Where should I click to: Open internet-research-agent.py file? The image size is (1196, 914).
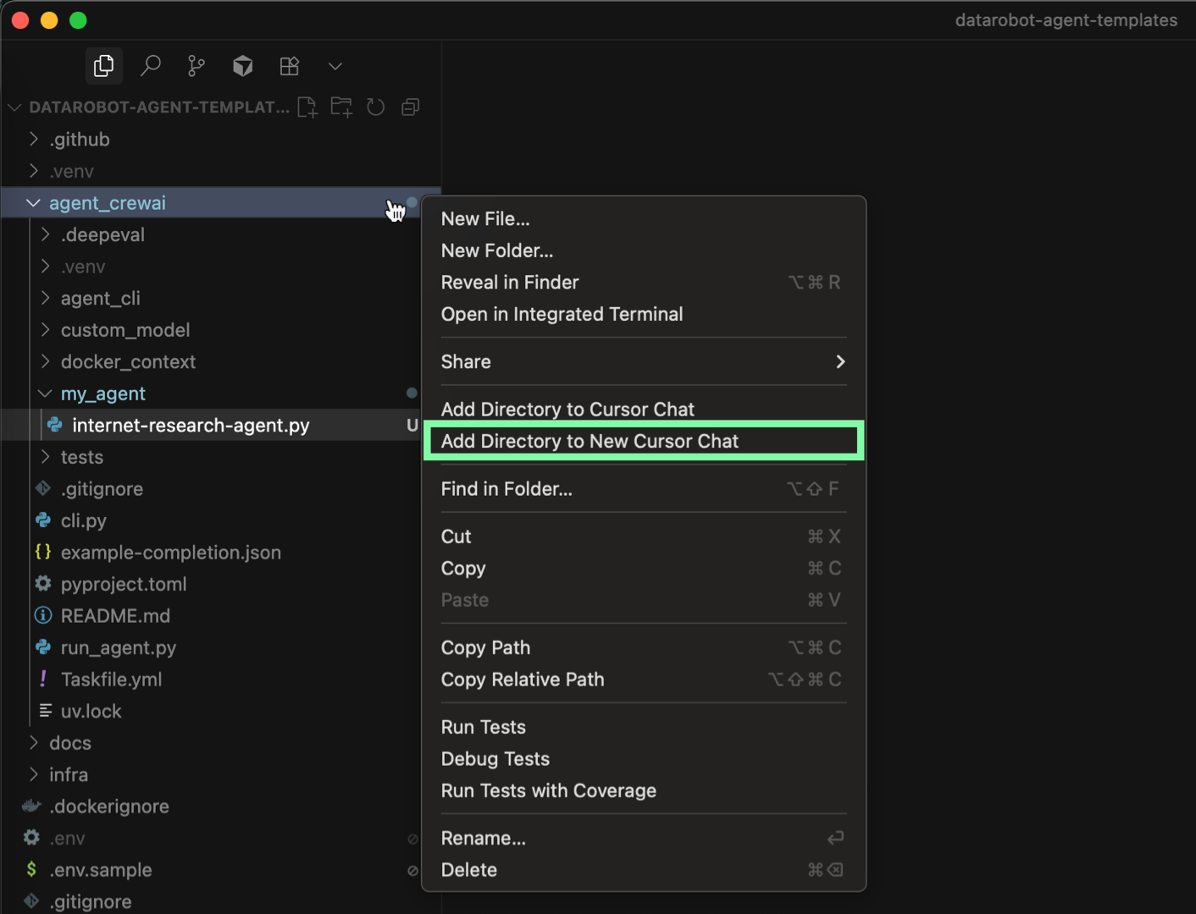coord(191,426)
